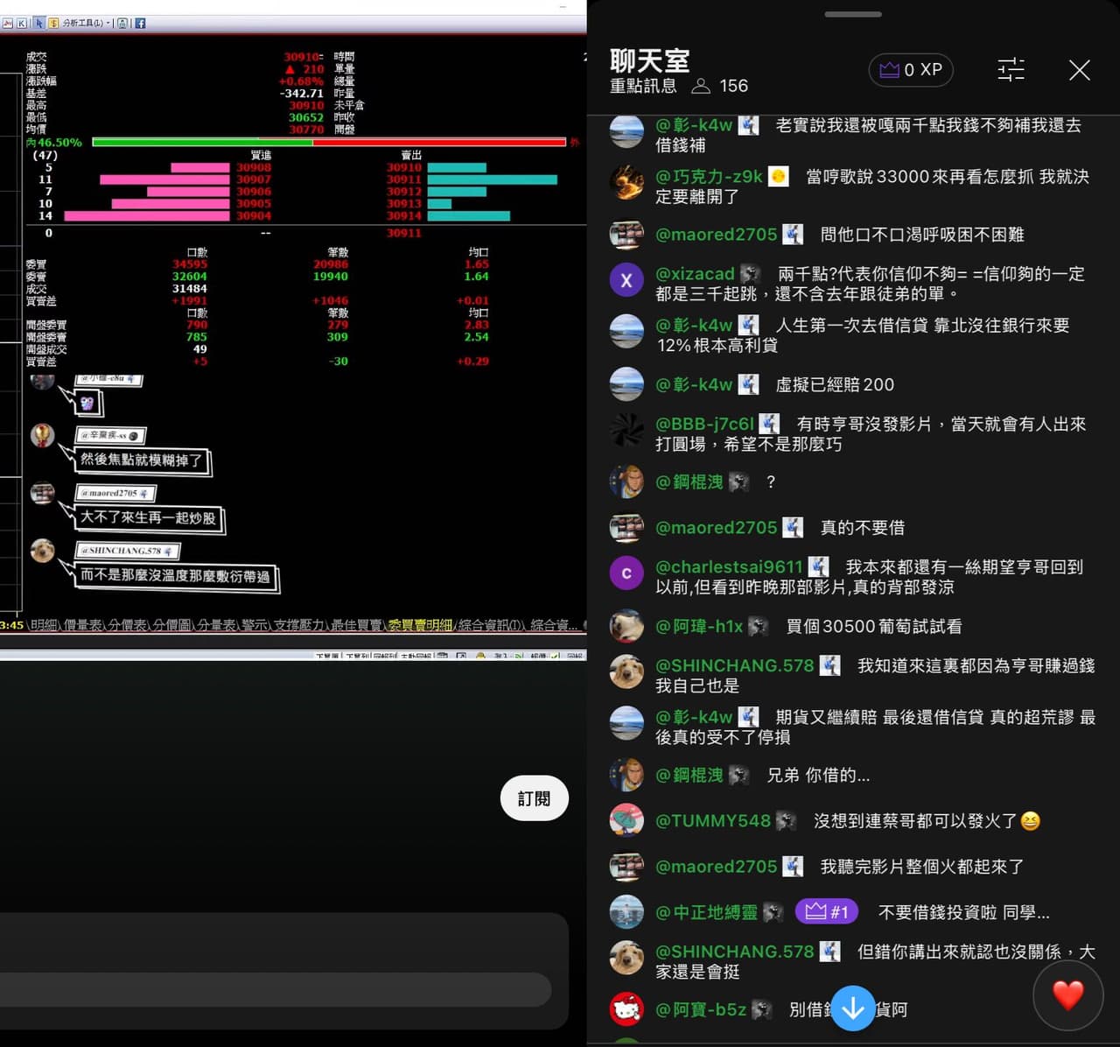Click username @阿瑋-h1x in chat
Image resolution: width=1120 pixels, height=1047 pixels.
point(699,626)
